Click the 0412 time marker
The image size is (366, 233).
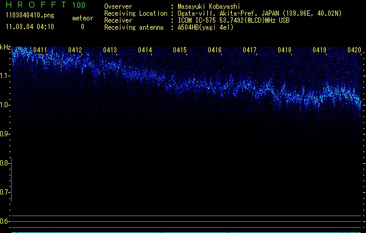(75, 50)
